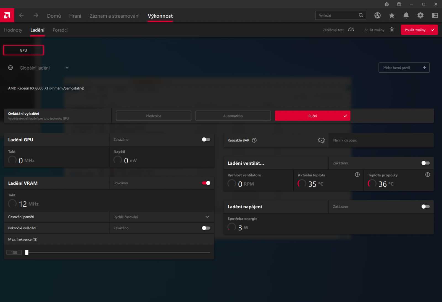Open the web browser globe icon
The height and width of the screenshot is (302, 442).
[x=377, y=15]
